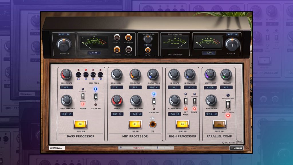Go to previous preset arrow
This screenshot has height=165, width=293.
pyautogui.click(x=165, y=148)
